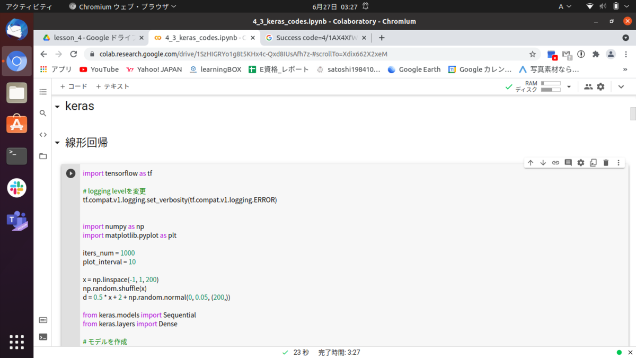Reload the Colab page
Screen dimensions: 636x358
(x=74, y=54)
